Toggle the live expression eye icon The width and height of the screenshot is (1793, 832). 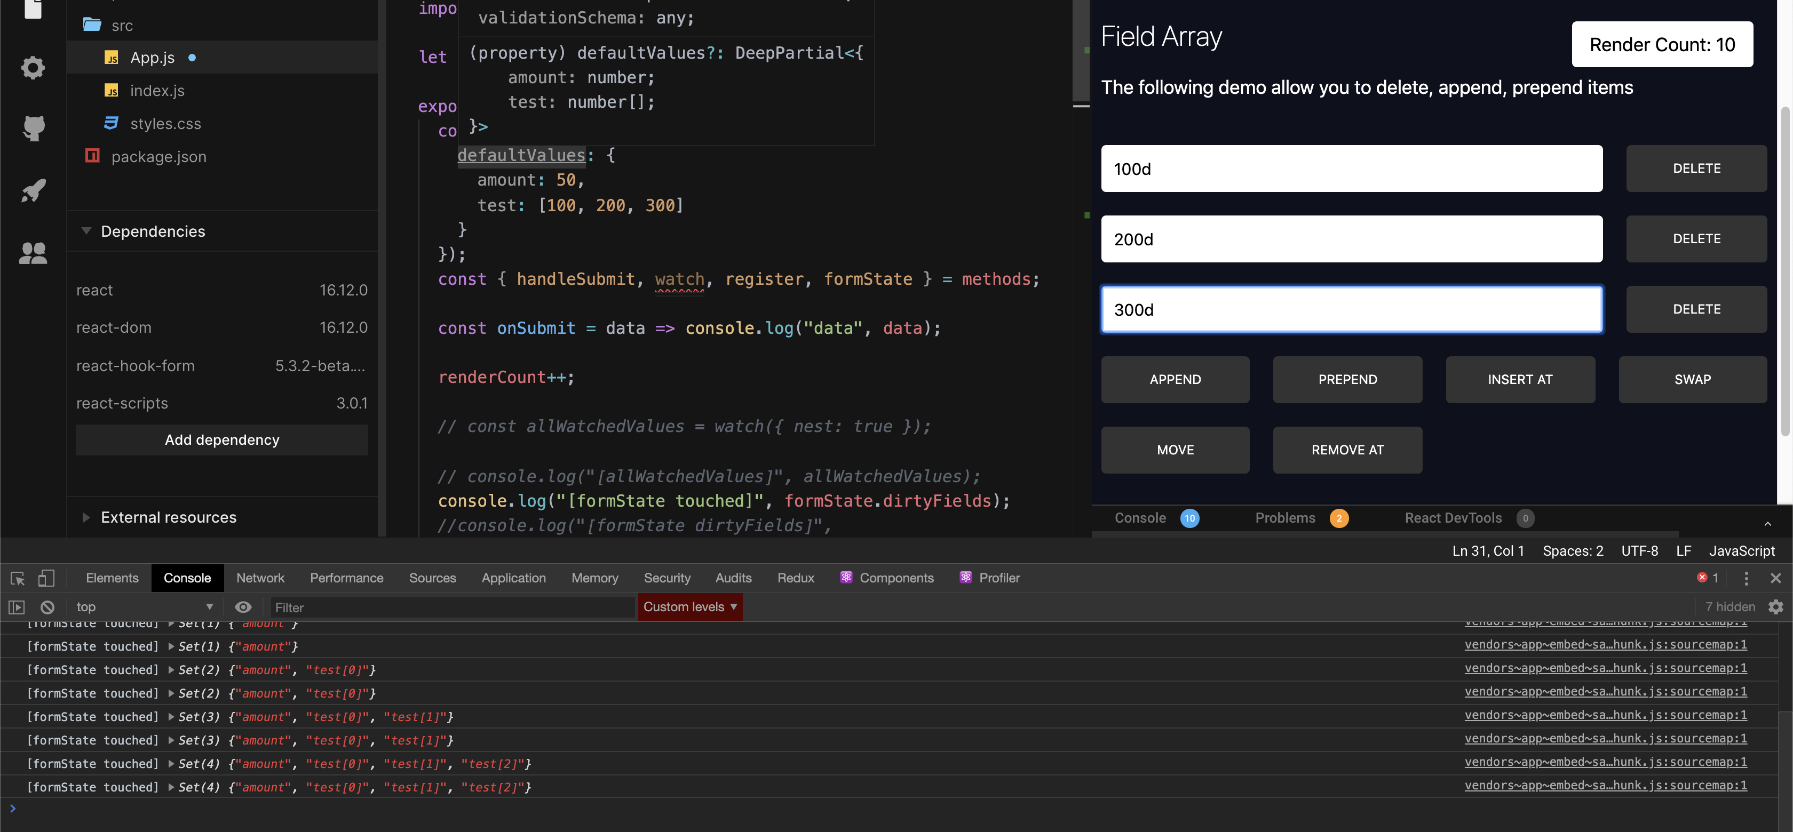(243, 607)
